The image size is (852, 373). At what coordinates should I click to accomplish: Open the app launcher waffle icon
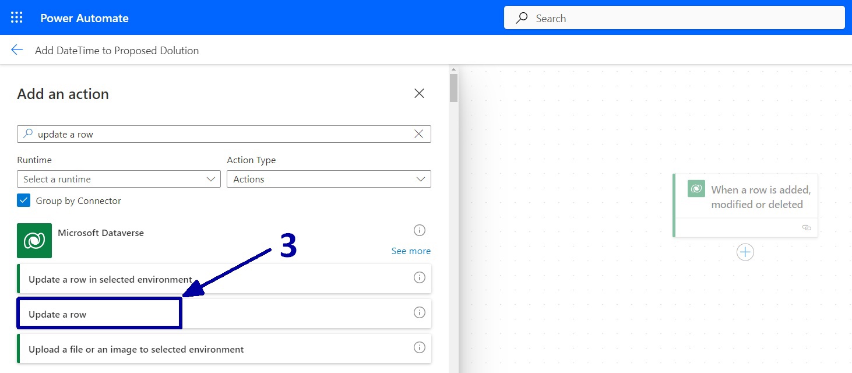17,18
